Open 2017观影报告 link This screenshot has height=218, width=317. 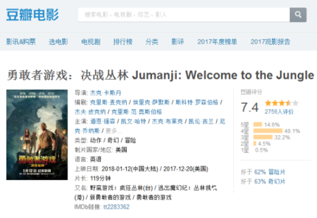[270, 42]
